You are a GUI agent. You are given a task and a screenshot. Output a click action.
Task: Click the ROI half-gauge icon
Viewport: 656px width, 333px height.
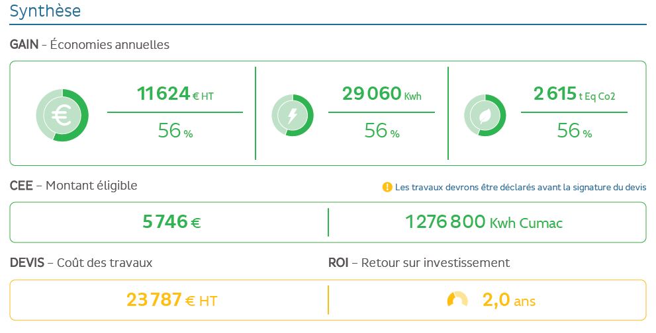click(x=457, y=299)
